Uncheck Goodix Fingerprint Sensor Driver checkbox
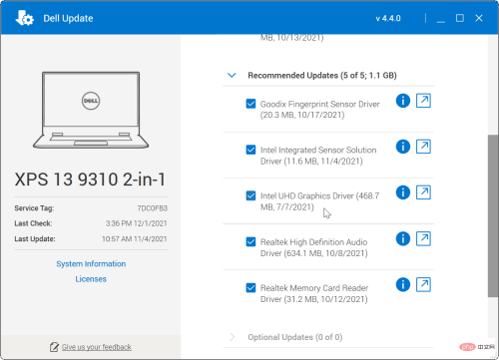499x360 pixels. (x=250, y=104)
